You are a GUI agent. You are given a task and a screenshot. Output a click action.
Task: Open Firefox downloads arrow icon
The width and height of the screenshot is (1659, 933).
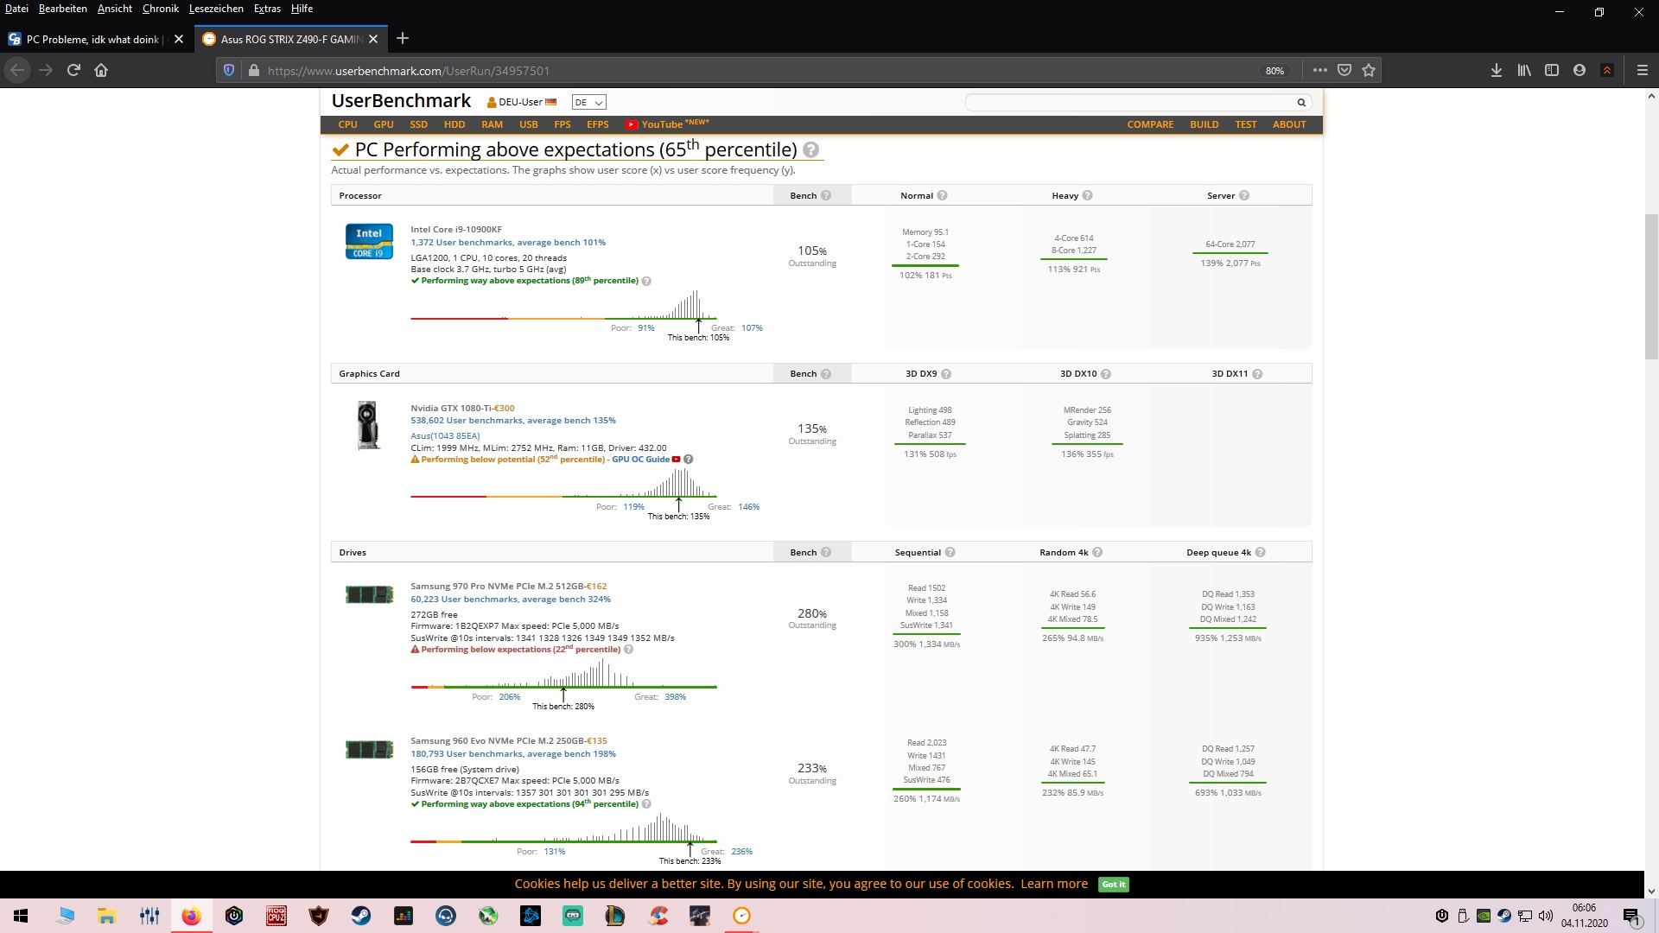1496,70
